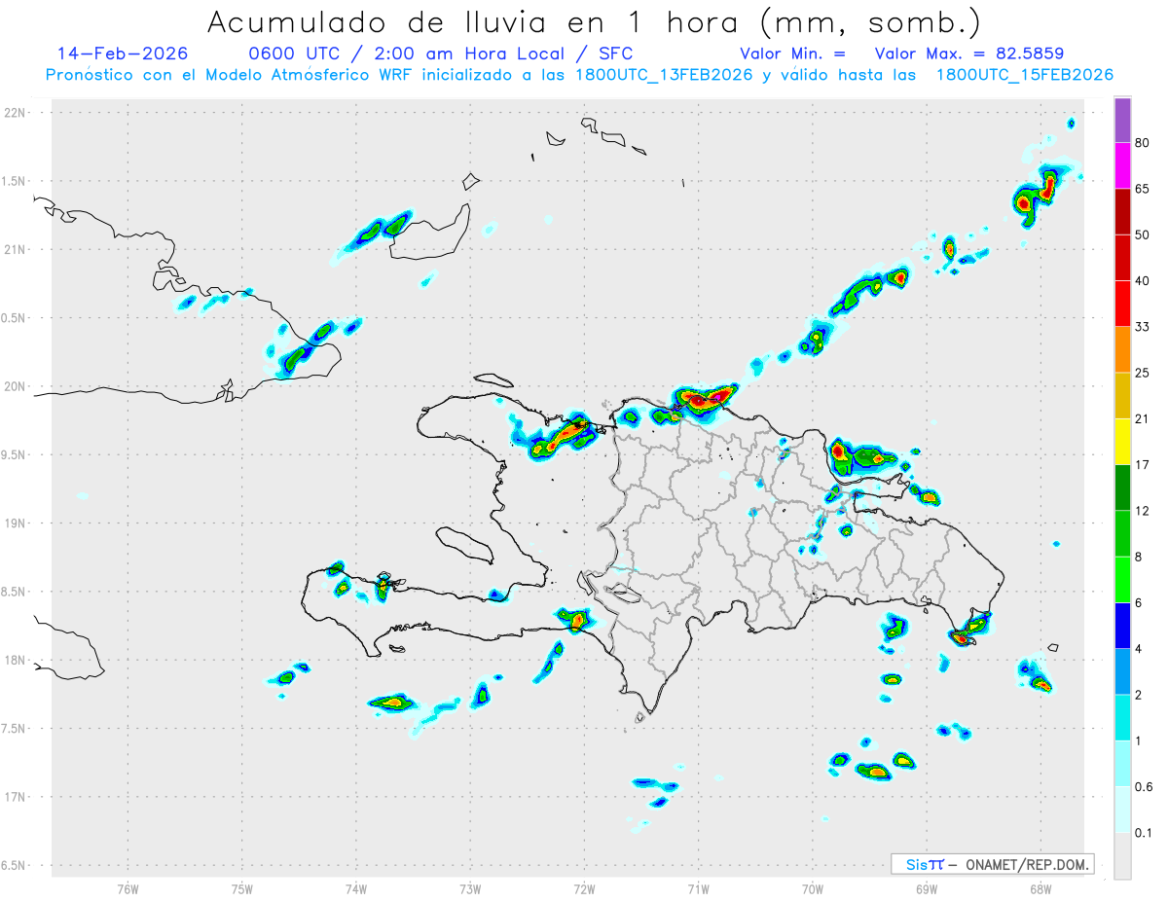This screenshot has height=902, width=1168.
Task: Click the '80' color scale label
Action: (1143, 143)
